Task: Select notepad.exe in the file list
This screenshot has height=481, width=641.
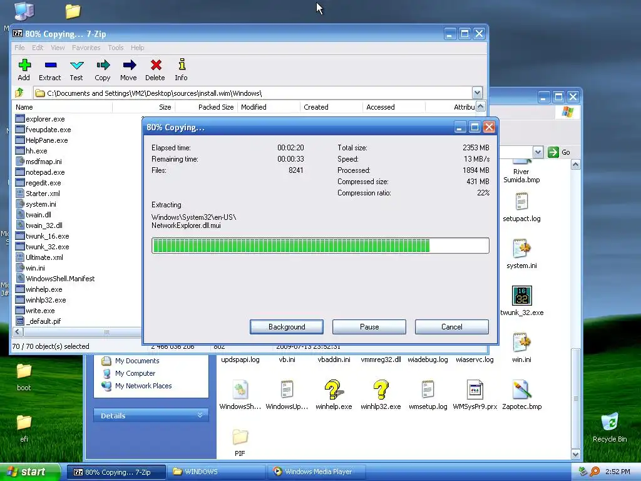Action: (40, 172)
